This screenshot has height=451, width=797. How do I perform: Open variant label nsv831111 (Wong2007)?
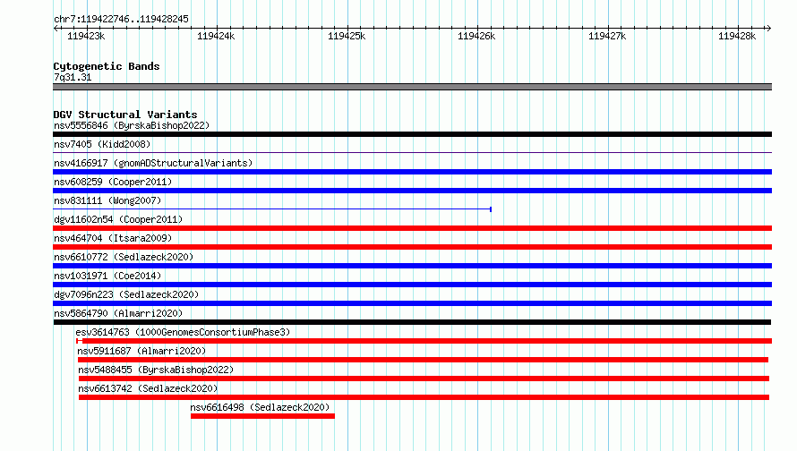point(107,200)
